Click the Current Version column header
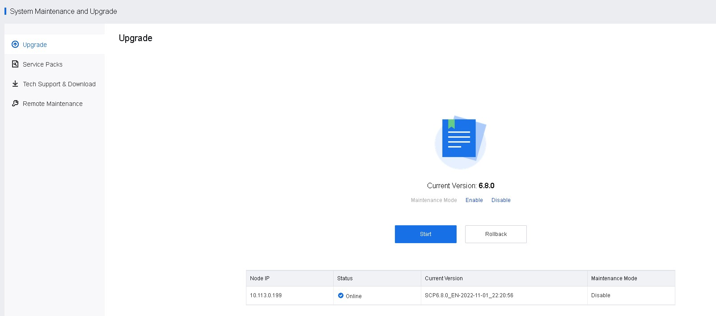 click(x=444, y=278)
